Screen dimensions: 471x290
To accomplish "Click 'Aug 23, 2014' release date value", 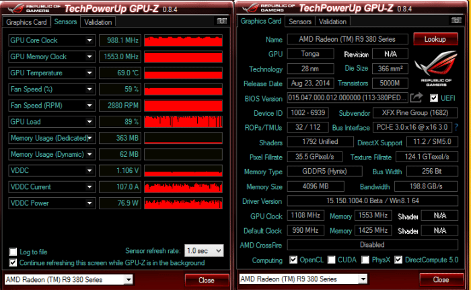I will coord(310,83).
